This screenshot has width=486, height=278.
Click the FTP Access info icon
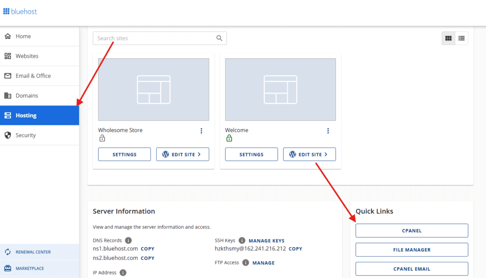(x=246, y=263)
